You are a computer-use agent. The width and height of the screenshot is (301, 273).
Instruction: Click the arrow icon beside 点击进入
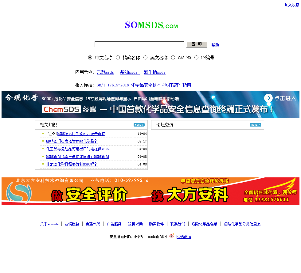[268, 98]
